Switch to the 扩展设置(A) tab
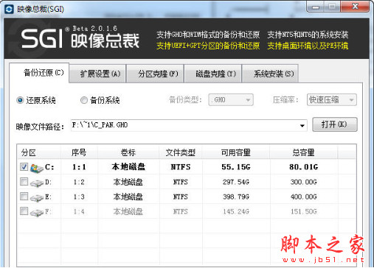The width and height of the screenshot is (374, 268). (97, 74)
